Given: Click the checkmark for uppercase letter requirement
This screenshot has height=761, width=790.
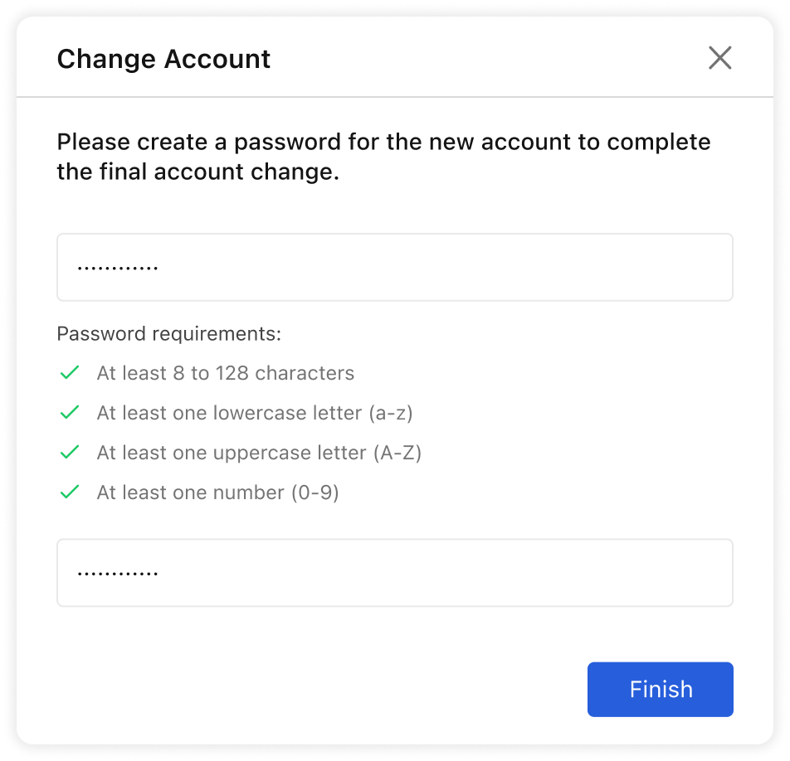Looking at the screenshot, I should (x=70, y=453).
